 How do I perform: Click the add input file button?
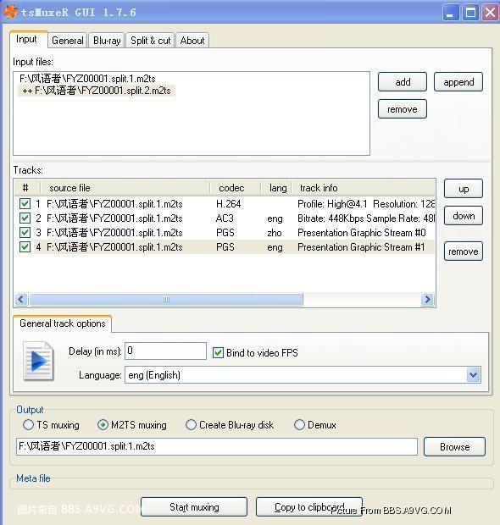pyautogui.click(x=403, y=81)
